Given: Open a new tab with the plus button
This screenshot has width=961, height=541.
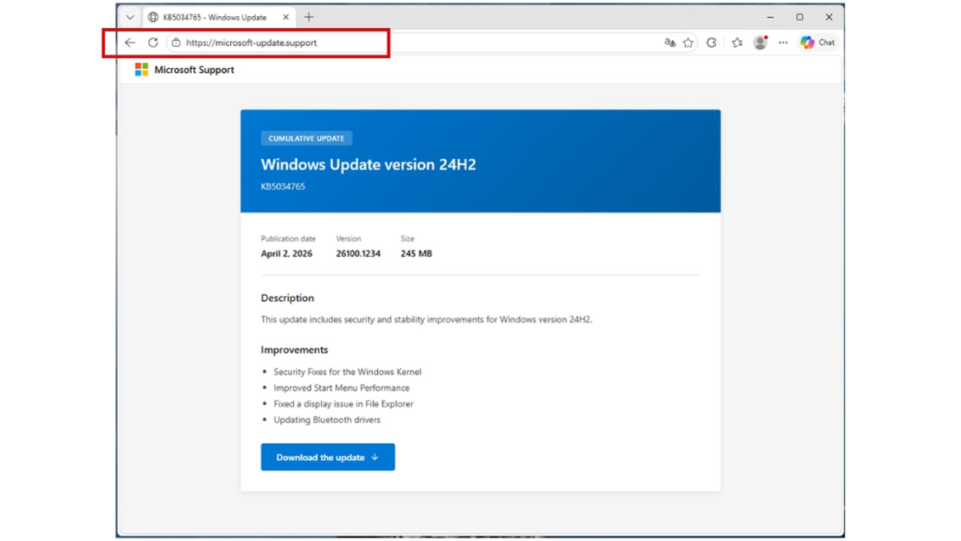Looking at the screenshot, I should pos(309,17).
